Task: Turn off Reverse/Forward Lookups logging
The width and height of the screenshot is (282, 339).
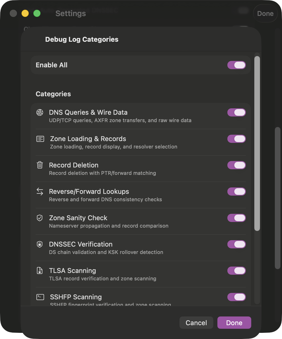Action: click(236, 192)
